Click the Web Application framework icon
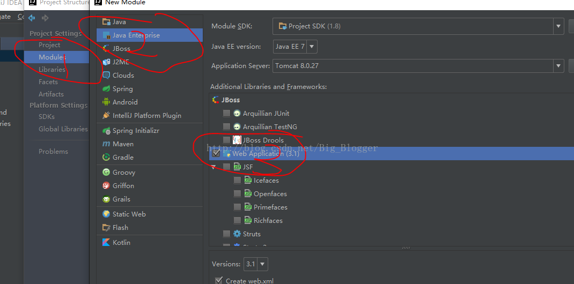The width and height of the screenshot is (574, 284). click(226, 153)
